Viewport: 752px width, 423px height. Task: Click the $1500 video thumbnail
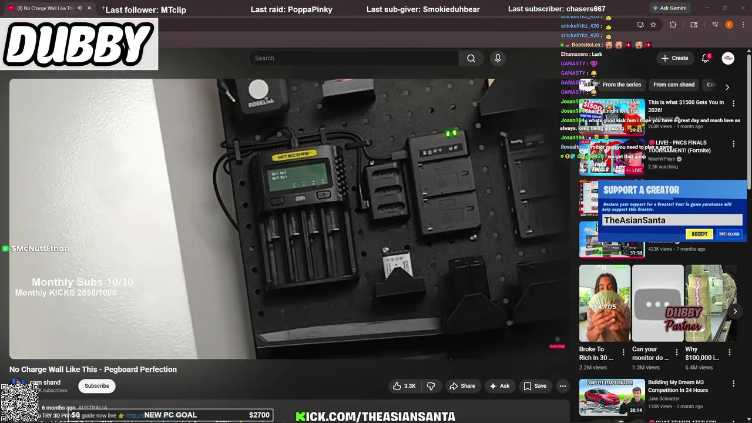[x=612, y=117]
